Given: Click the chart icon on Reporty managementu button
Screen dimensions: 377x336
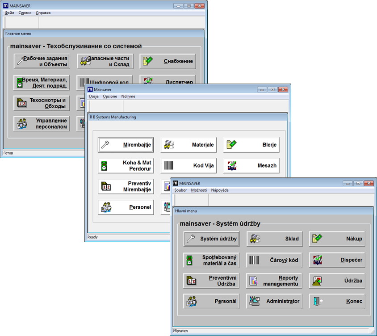Looking at the screenshot, I should tap(254, 281).
